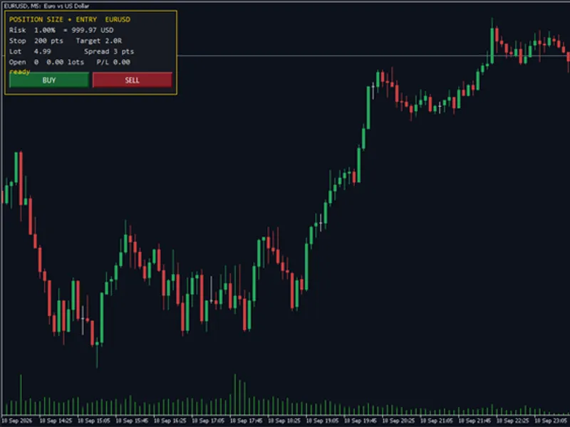This screenshot has height=427, width=570.
Task: Click the POSITION SIZE + ENTRY title
Action: click(x=53, y=19)
